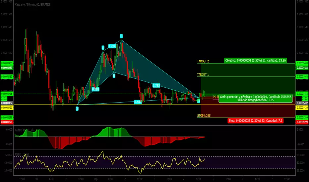Click the yellow 0.00001420 label on left axis
309x182 pixels.
pyautogui.click(x=7, y=108)
